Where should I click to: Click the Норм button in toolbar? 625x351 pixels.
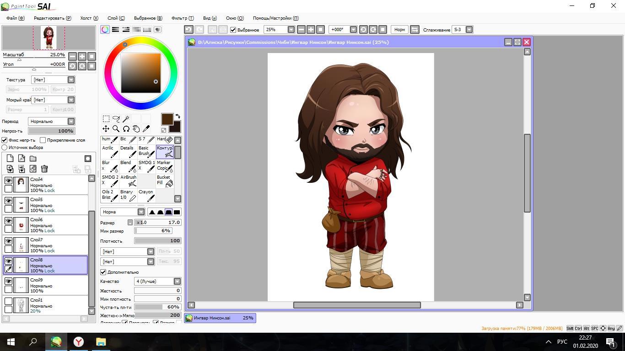[399, 30]
